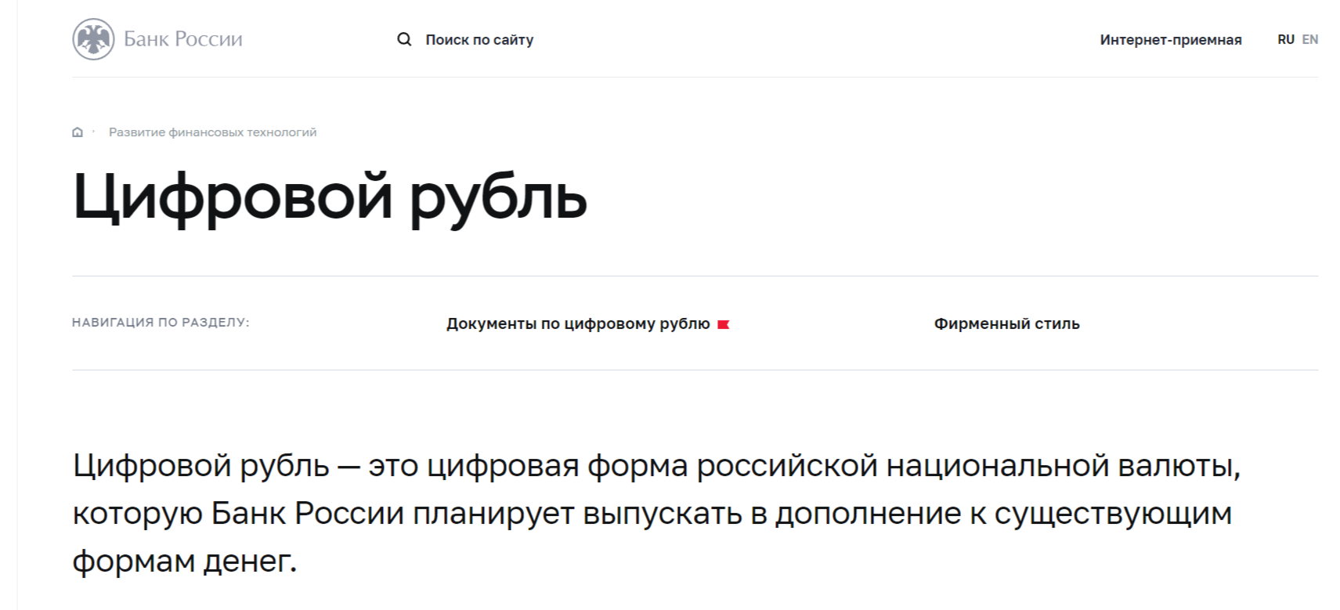Switch language to RU
1340x610 pixels.
click(x=1286, y=39)
